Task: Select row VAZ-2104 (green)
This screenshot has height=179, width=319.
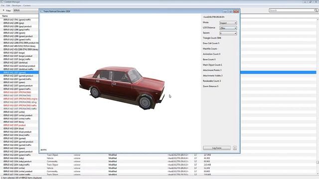Action: (x=14, y=148)
